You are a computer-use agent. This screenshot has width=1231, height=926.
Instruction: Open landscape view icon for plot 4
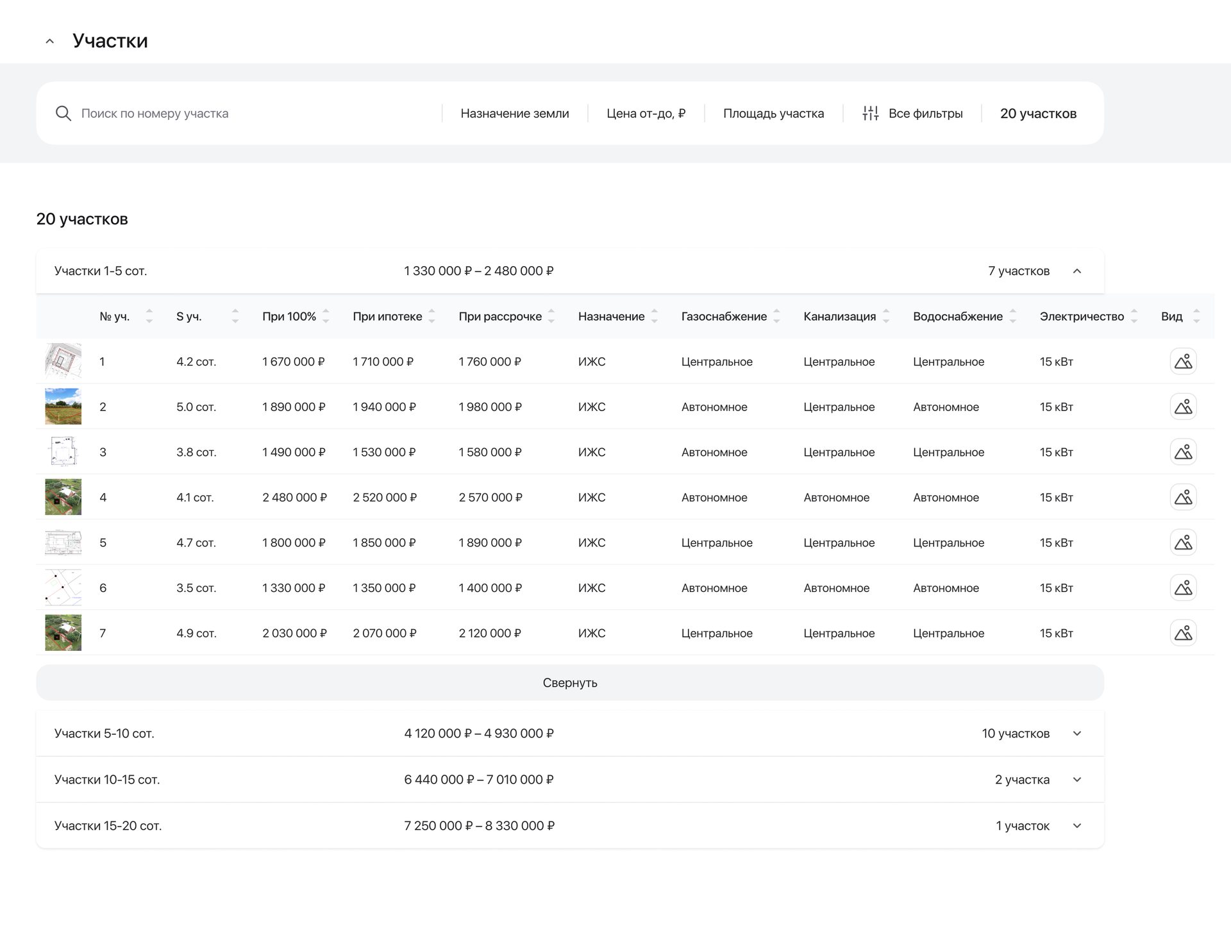(1183, 497)
